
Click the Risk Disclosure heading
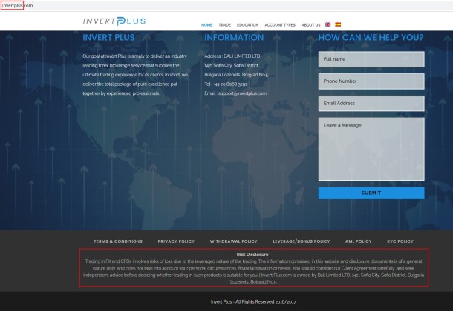253,255
